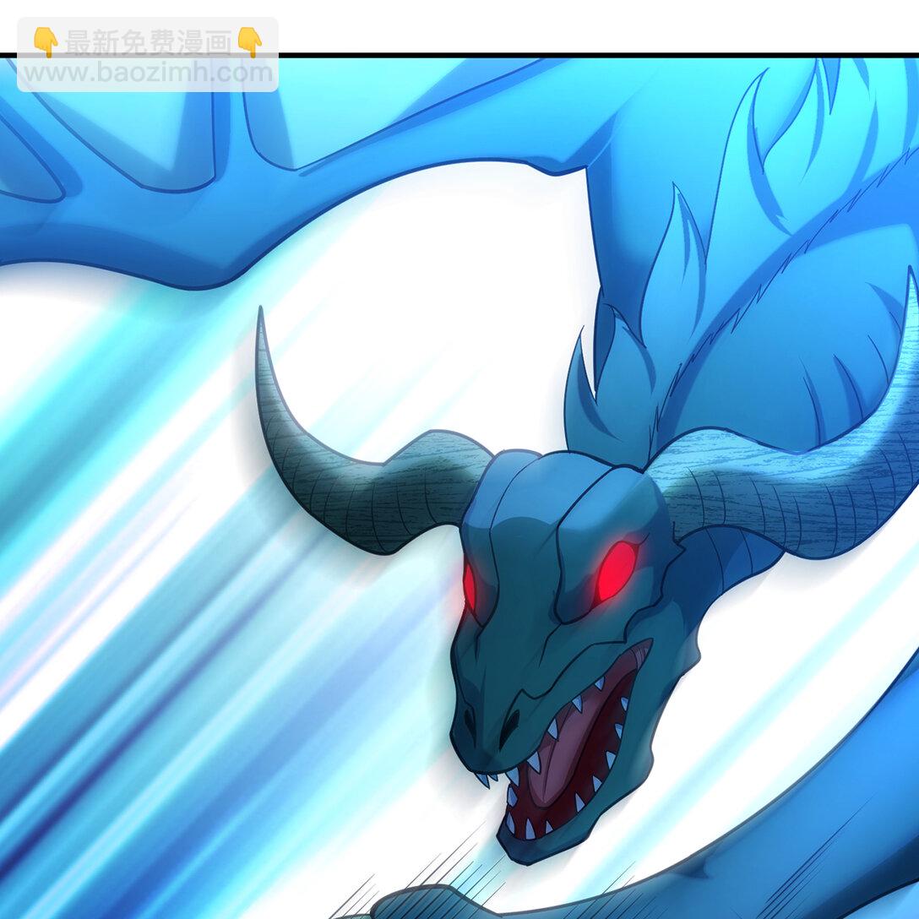Click the dragon's larger glowing red eye

tap(616, 571)
